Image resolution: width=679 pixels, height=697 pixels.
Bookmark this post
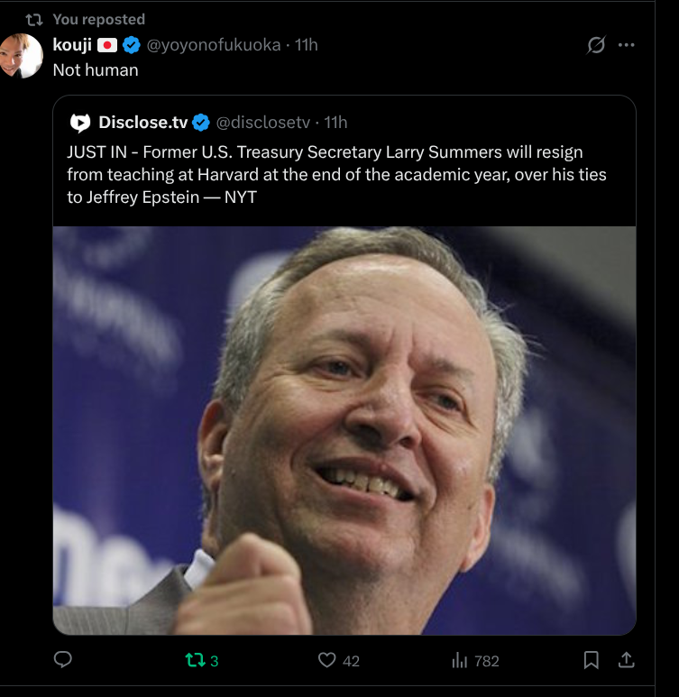(x=591, y=660)
